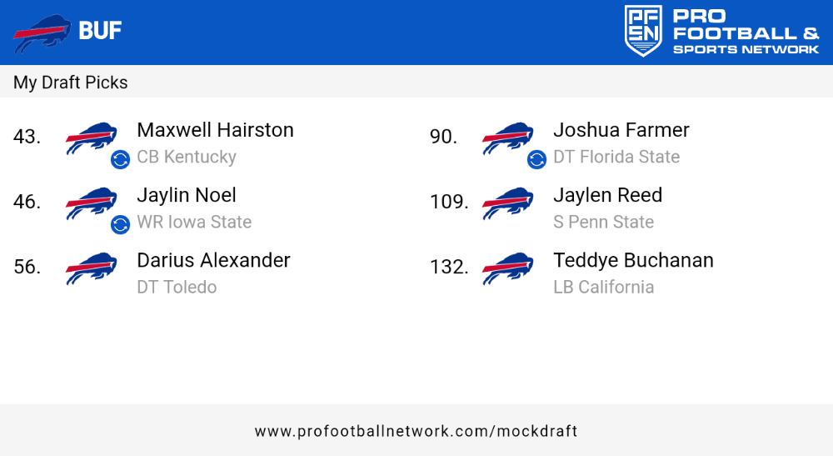Click Pro Football & Sports Network text

pyautogui.click(x=746, y=32)
